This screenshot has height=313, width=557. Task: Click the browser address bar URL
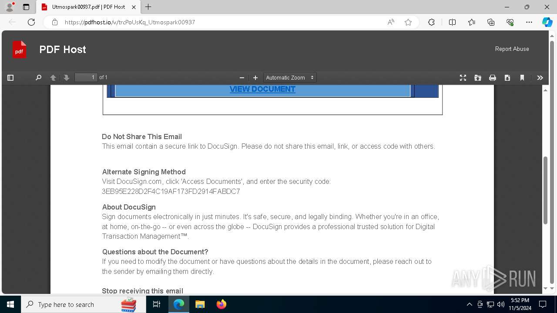click(x=130, y=22)
